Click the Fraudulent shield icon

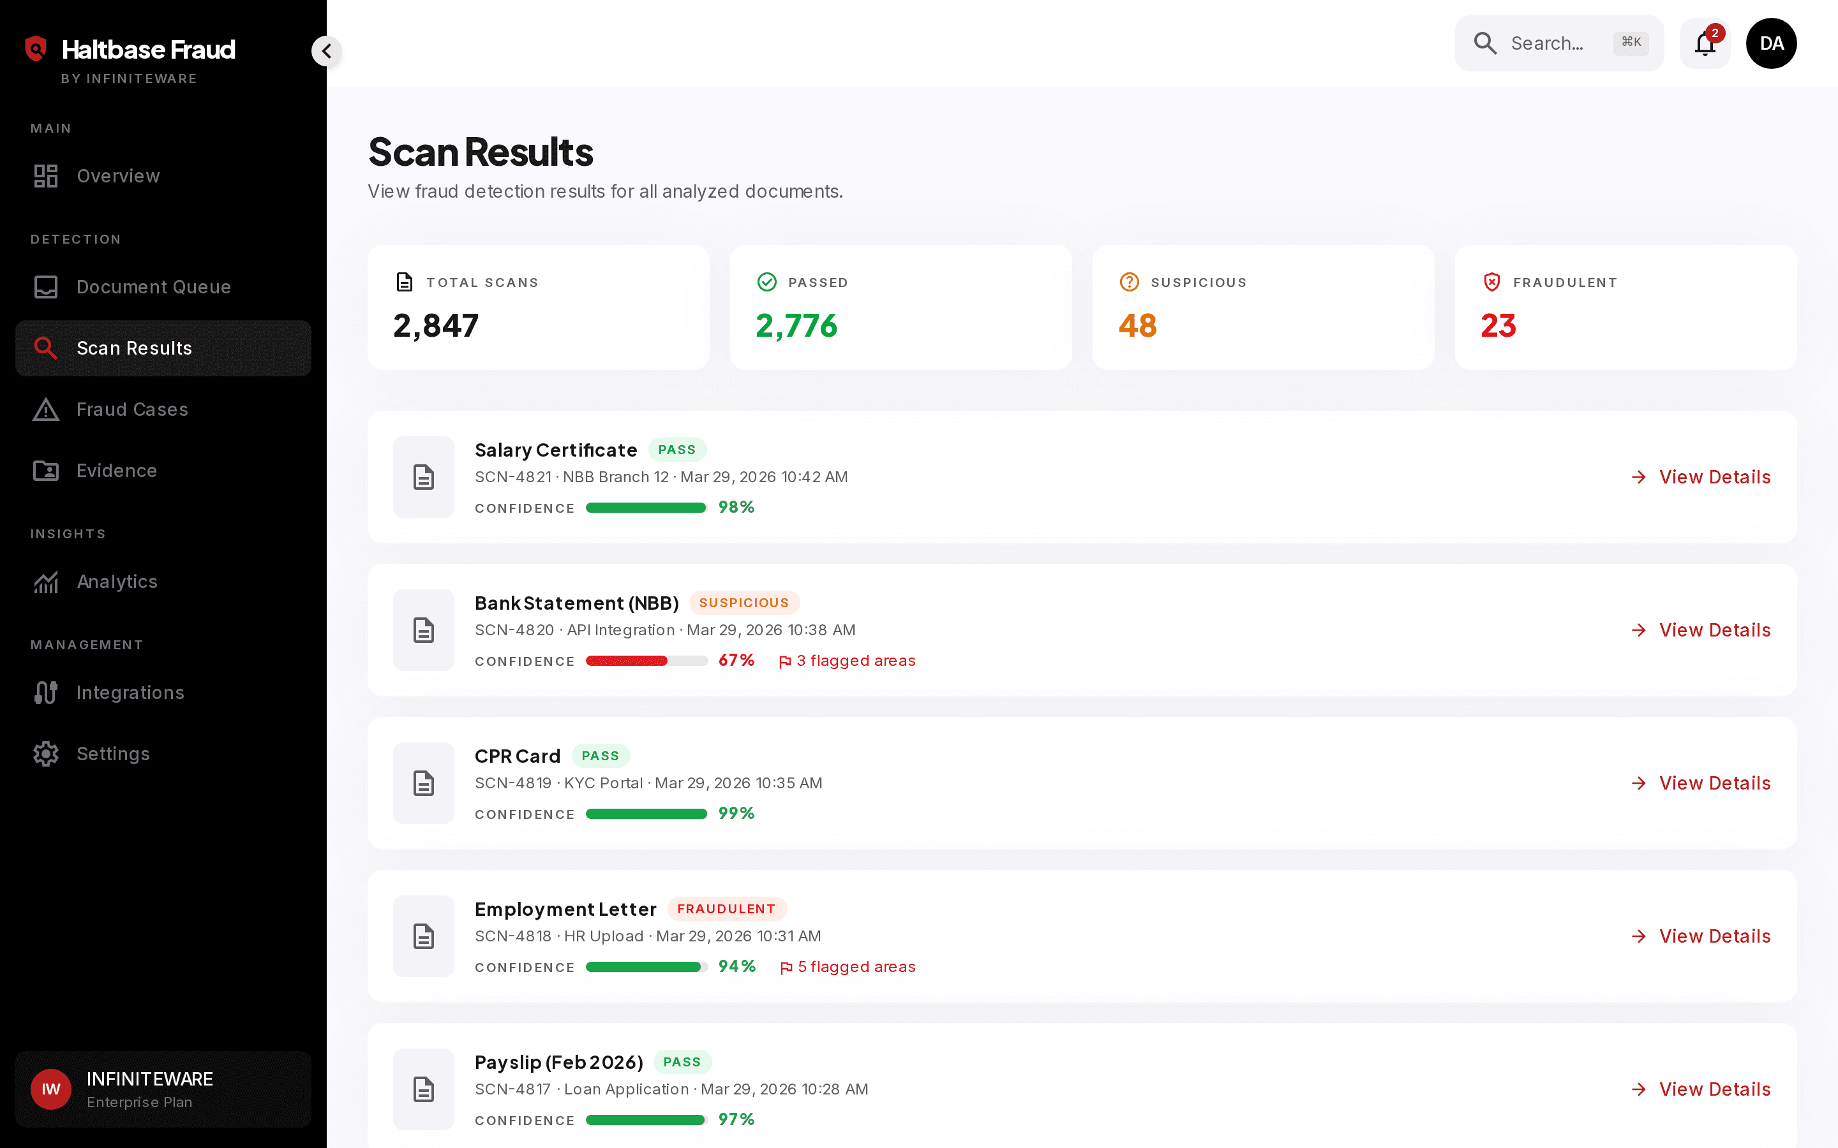[x=1491, y=283]
